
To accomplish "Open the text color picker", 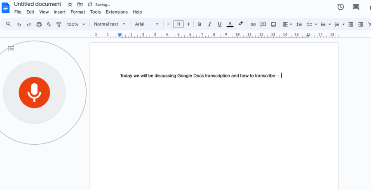I will click(x=230, y=24).
